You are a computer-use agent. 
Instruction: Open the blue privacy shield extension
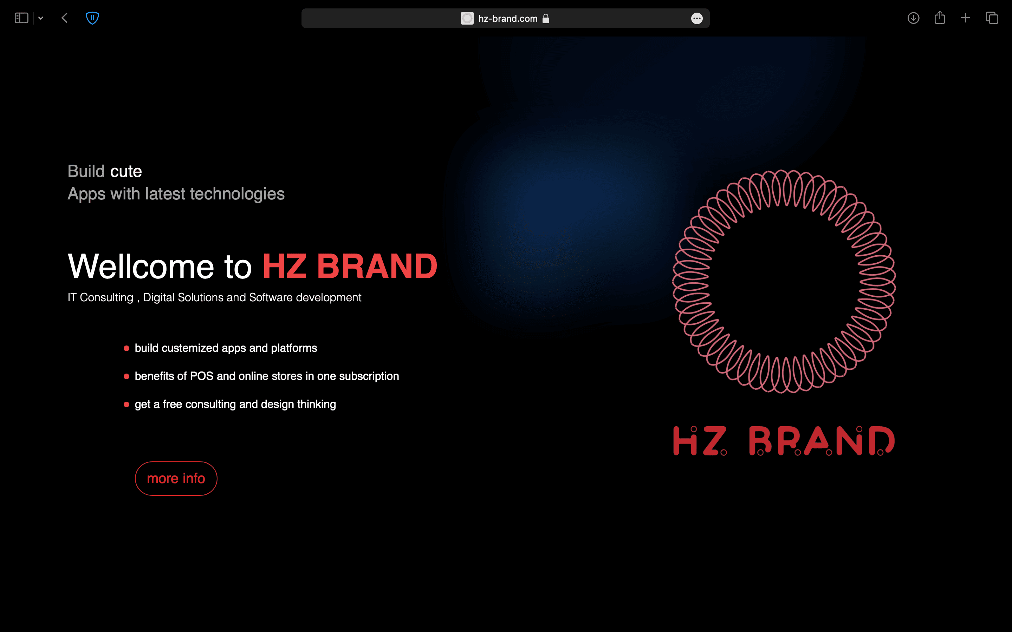pyautogui.click(x=92, y=18)
